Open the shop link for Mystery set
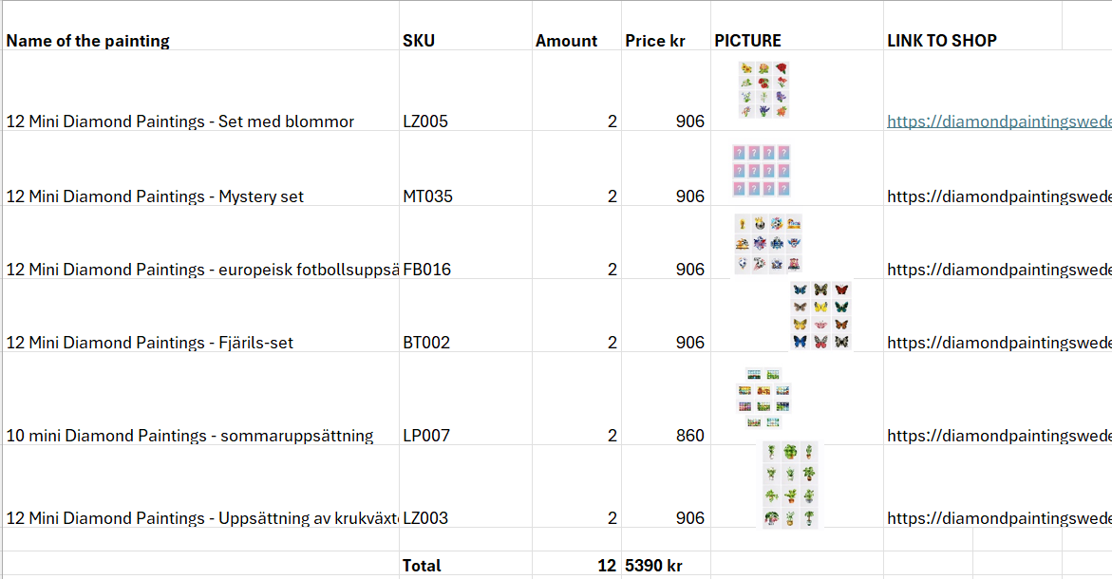The height and width of the screenshot is (579, 1112). 997,196
